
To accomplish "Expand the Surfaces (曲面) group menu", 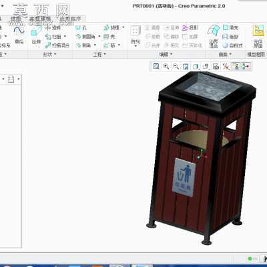I will (x=225, y=54).
